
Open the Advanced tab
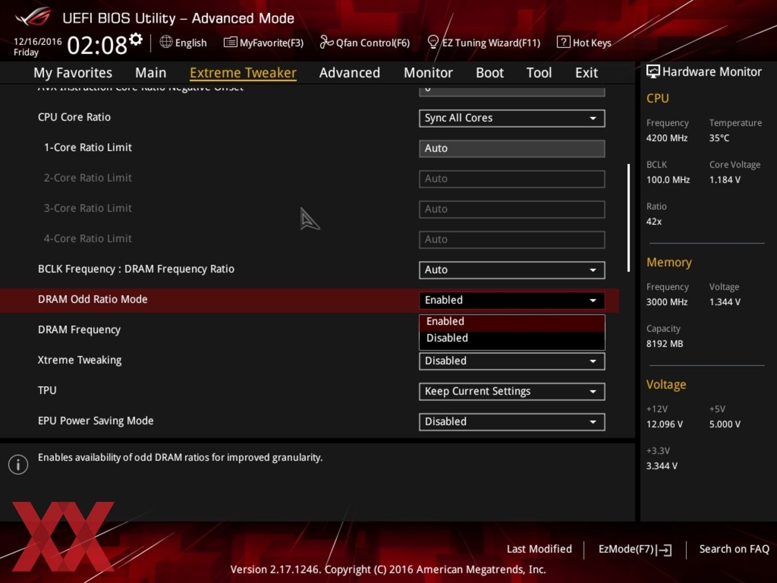pyautogui.click(x=350, y=73)
